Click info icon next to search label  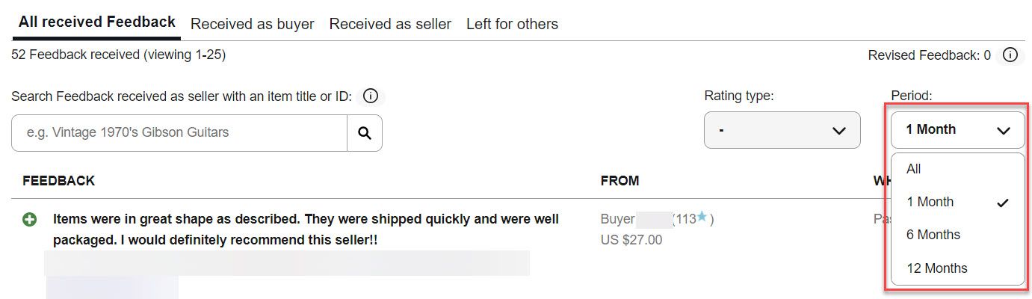(x=370, y=96)
